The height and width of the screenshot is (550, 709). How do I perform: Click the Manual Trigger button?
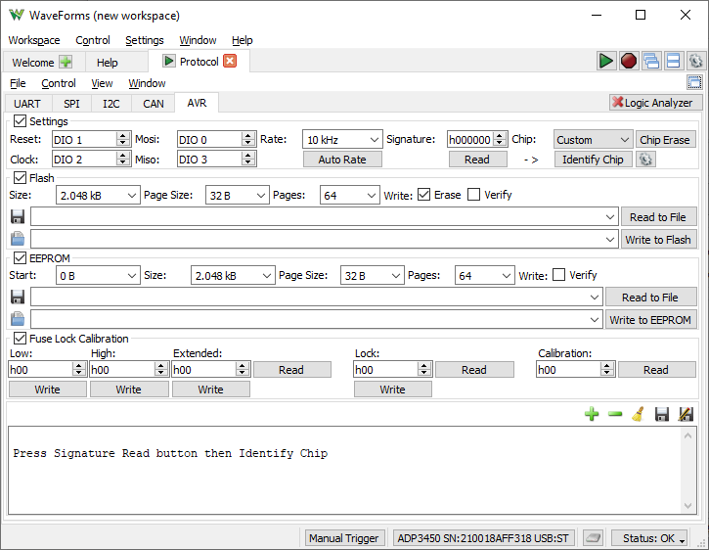coord(344,538)
